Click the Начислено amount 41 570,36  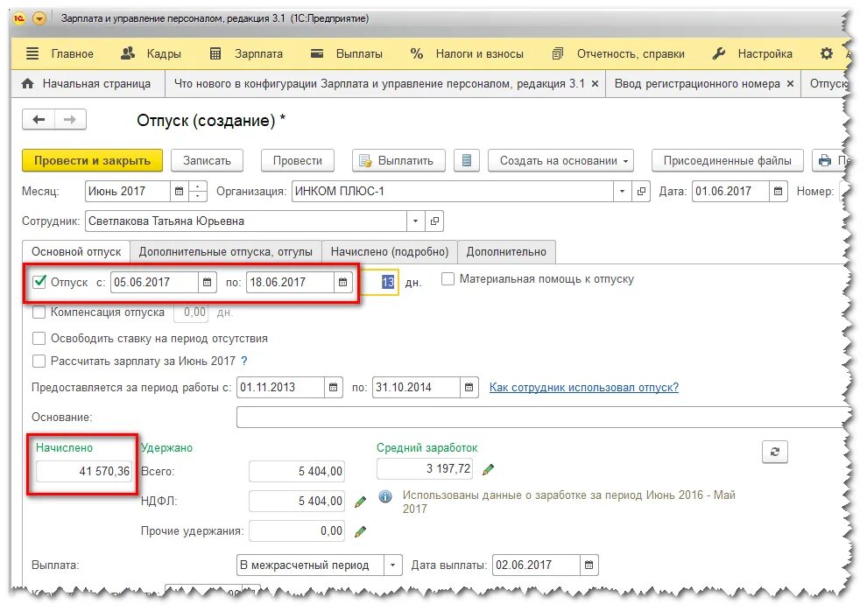point(84,471)
